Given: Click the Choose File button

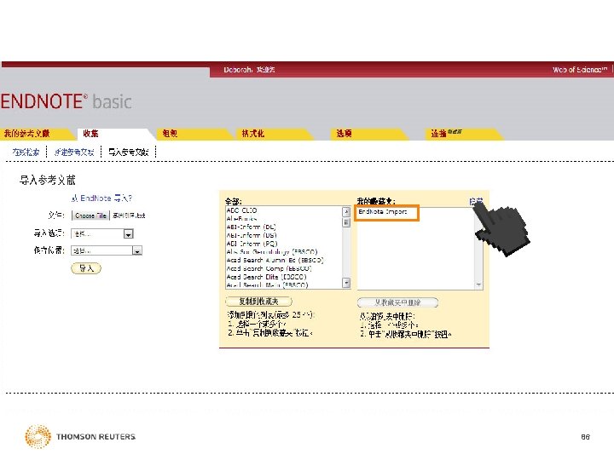Looking at the screenshot, I should pos(90,216).
